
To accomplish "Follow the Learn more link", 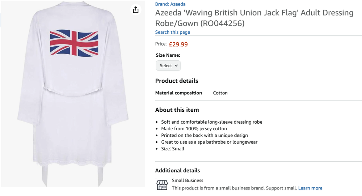I will (310, 188).
